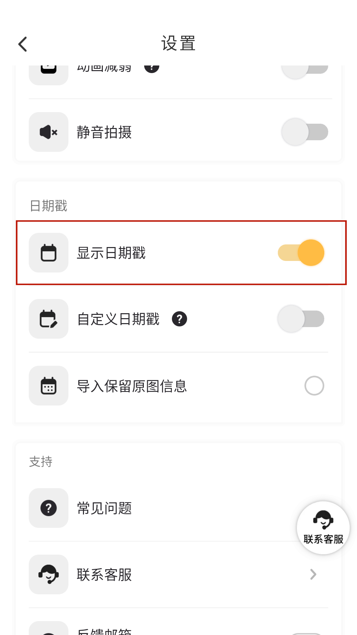This screenshot has height=635, width=357.
Task: Tap the floating 联系客服 button
Action: (x=323, y=528)
